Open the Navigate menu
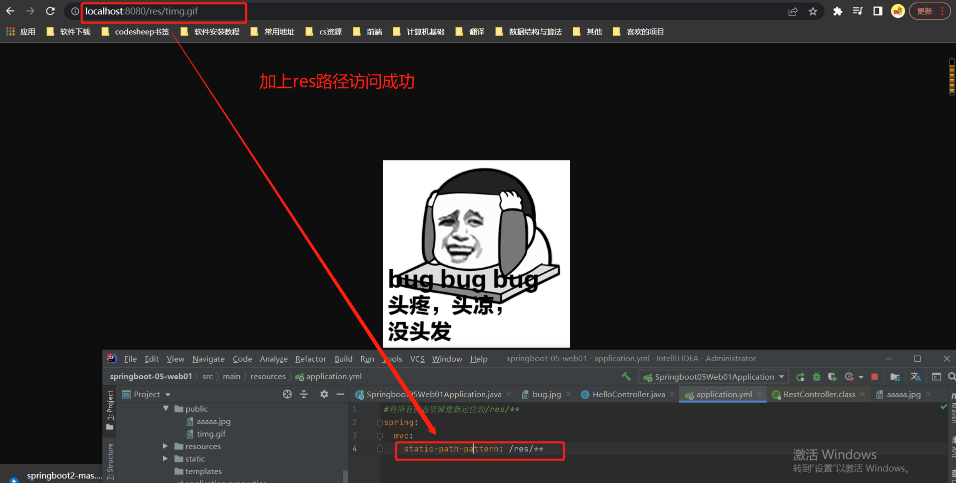 pyautogui.click(x=208, y=359)
